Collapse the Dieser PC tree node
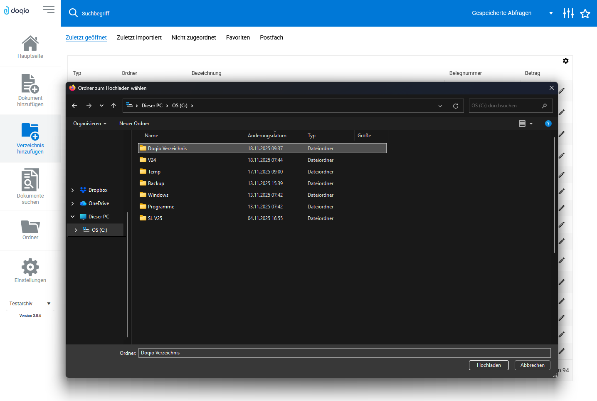 coord(73,217)
